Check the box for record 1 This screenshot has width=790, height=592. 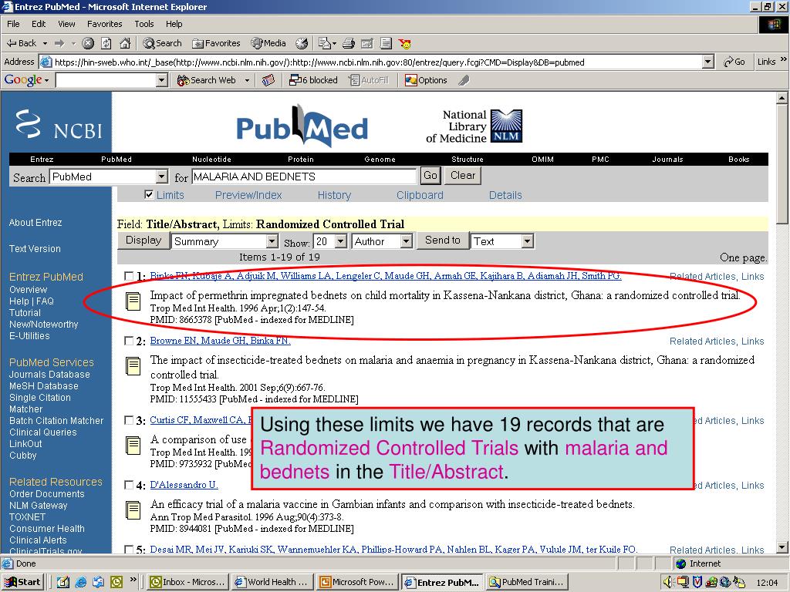(x=129, y=276)
